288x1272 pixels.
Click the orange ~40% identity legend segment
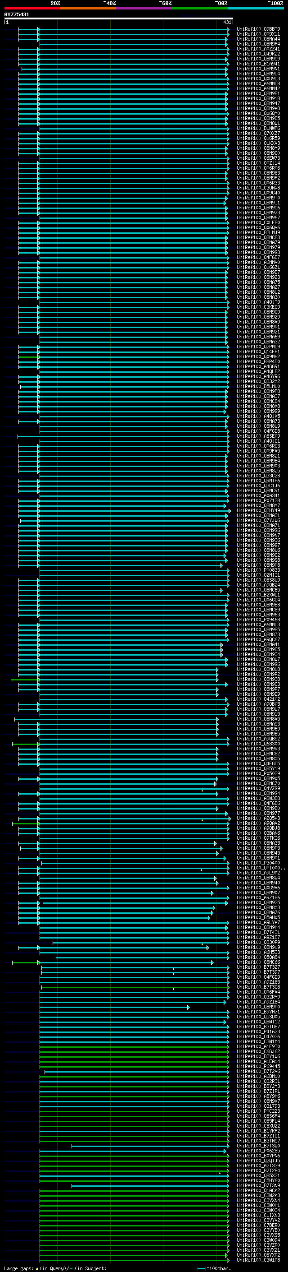(x=88, y=8)
